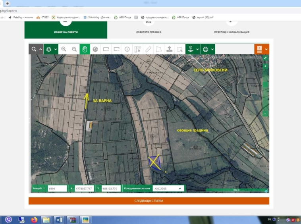Click the print map icon
301x224 pixels.
pyautogui.click(x=205, y=49)
